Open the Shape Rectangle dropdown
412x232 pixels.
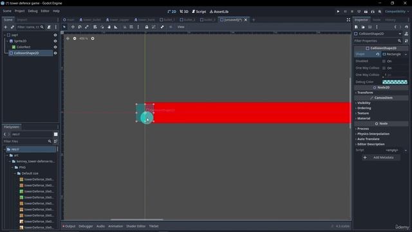395,54
